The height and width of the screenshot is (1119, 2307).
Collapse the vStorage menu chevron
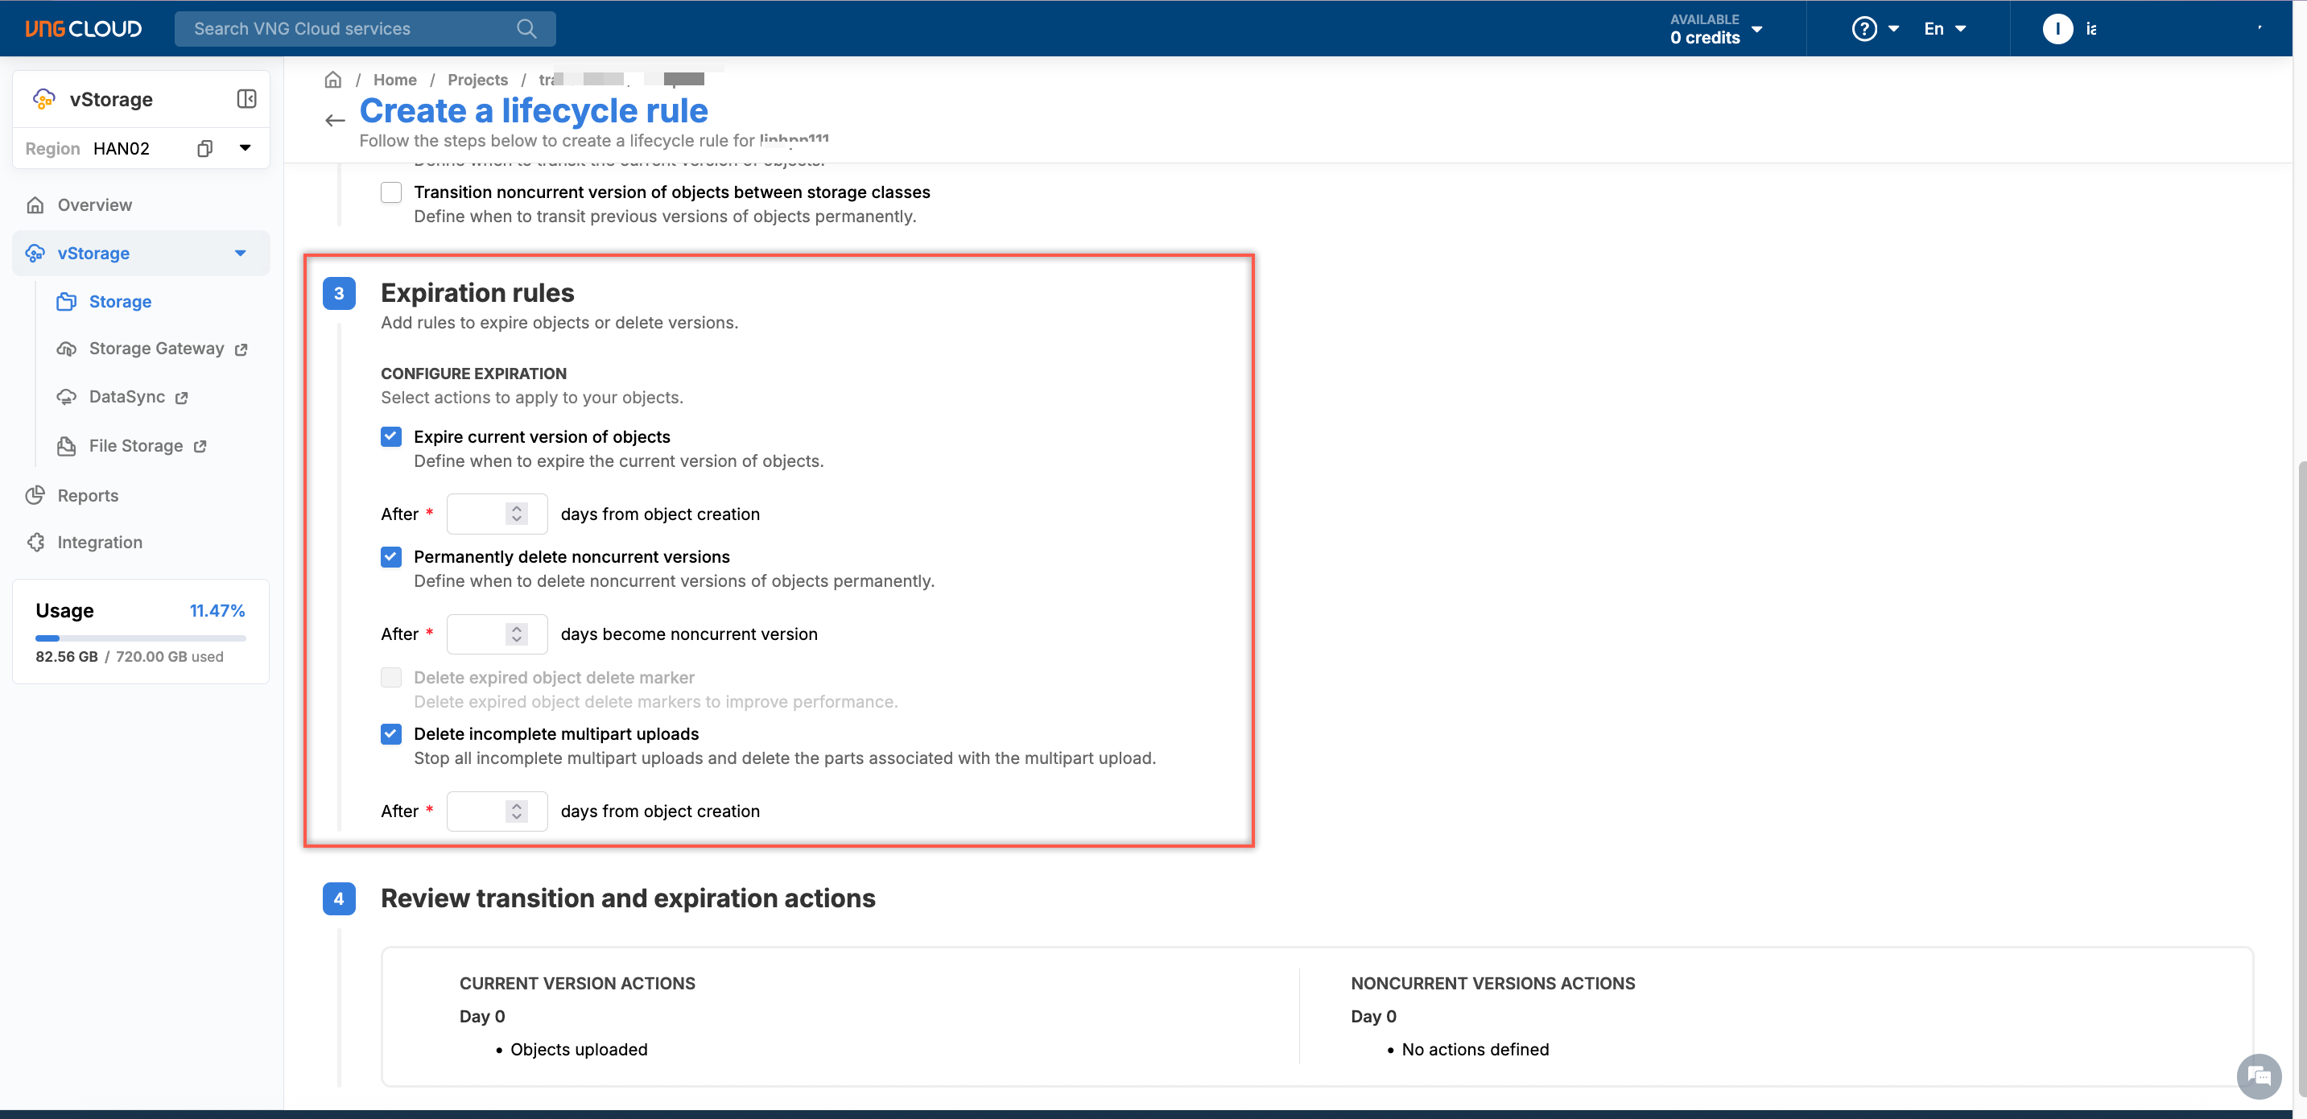coord(240,254)
